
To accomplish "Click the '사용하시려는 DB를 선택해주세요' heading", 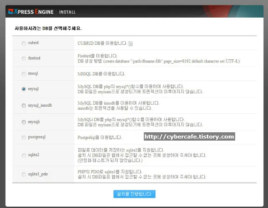I will click(x=48, y=28).
